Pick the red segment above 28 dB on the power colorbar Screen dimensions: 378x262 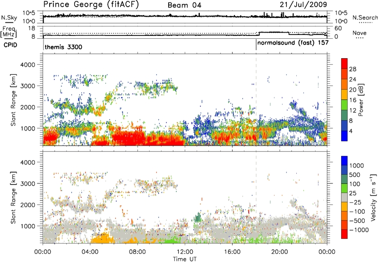pyautogui.click(x=344, y=63)
